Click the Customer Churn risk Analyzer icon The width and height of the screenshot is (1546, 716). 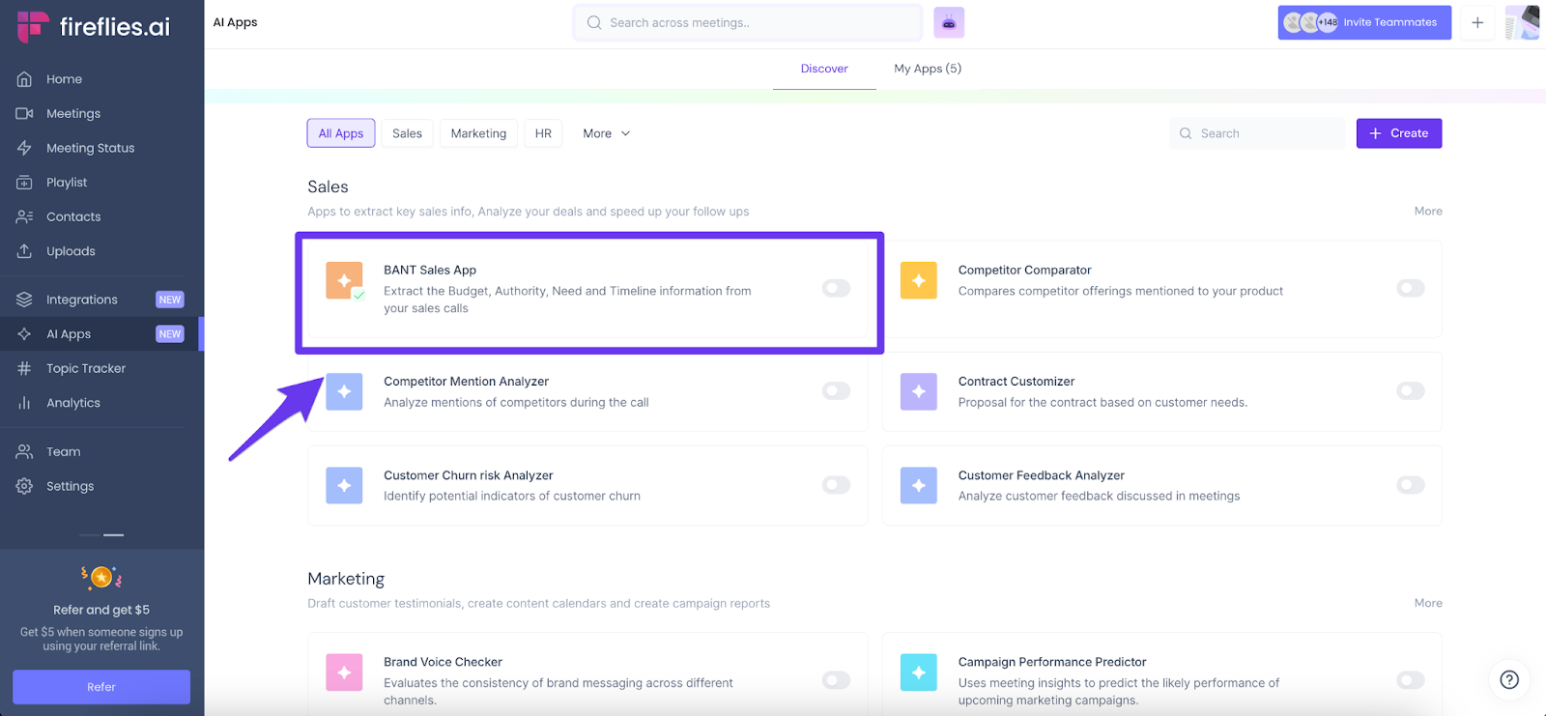[344, 485]
